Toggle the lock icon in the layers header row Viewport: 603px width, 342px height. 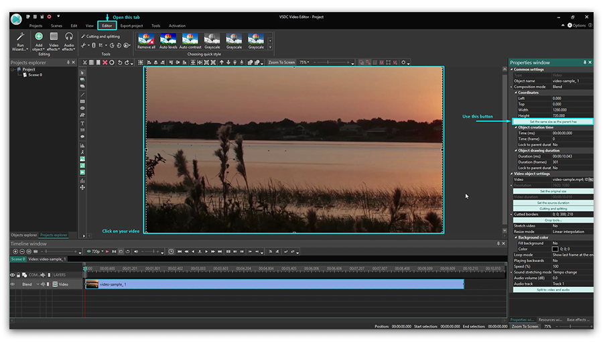[x=19, y=275]
